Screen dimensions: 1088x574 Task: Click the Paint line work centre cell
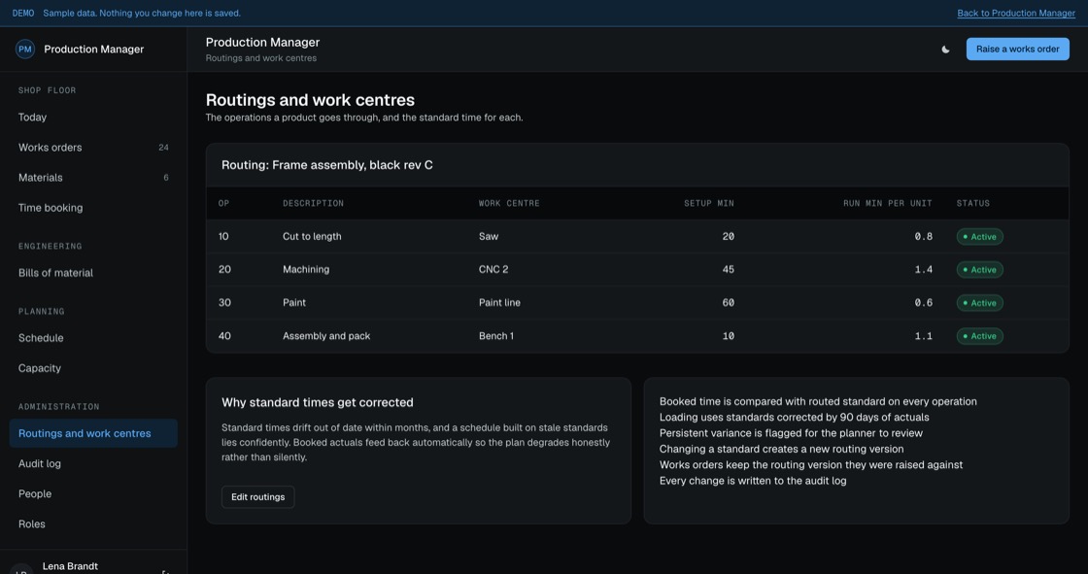point(499,303)
